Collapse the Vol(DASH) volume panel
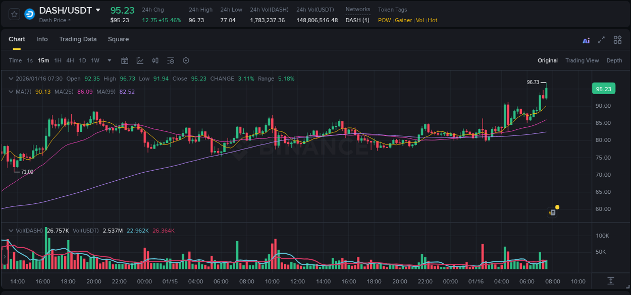631x295 pixels. tap(10, 230)
